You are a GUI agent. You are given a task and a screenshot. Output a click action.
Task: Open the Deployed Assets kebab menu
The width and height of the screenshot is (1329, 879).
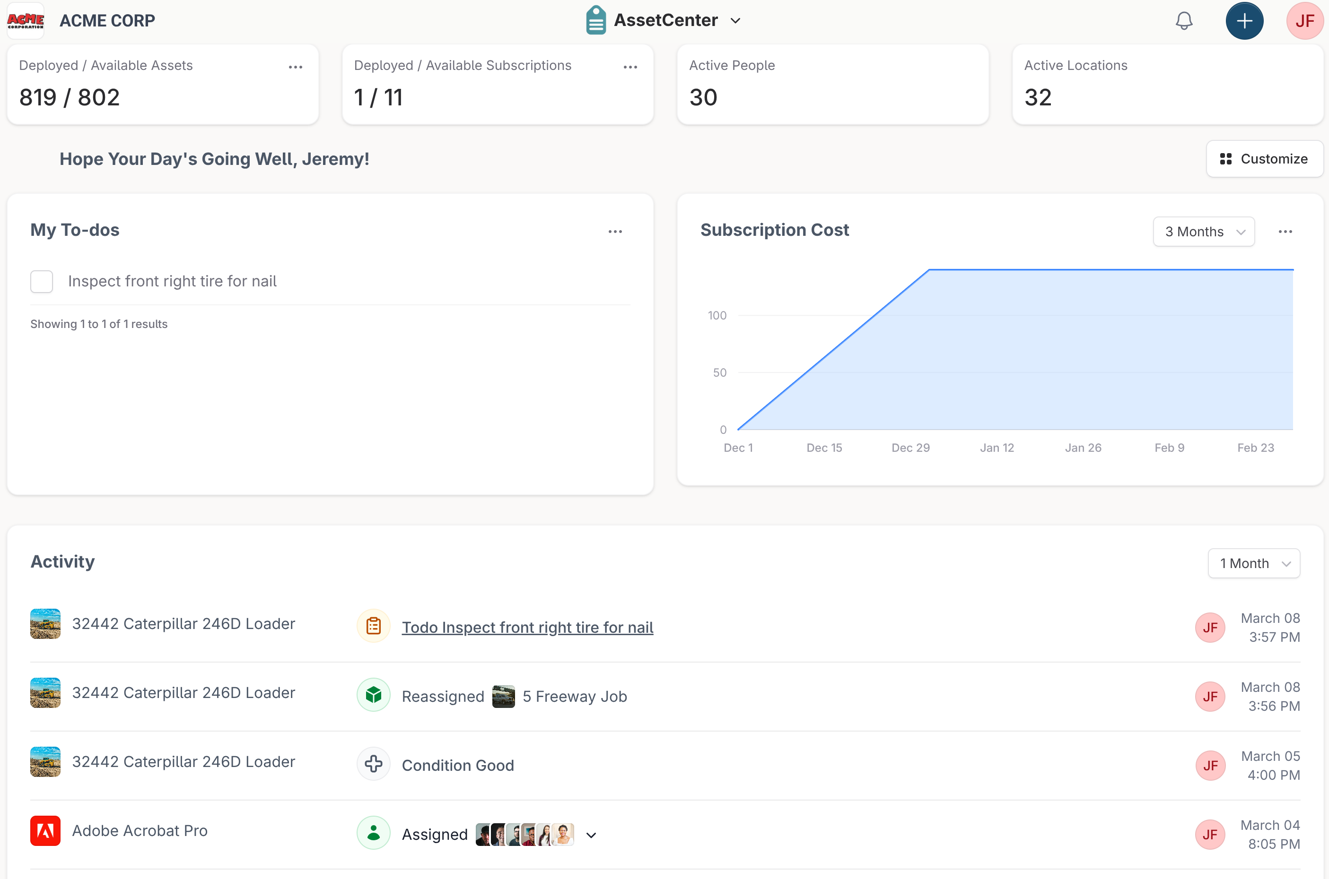click(x=296, y=66)
